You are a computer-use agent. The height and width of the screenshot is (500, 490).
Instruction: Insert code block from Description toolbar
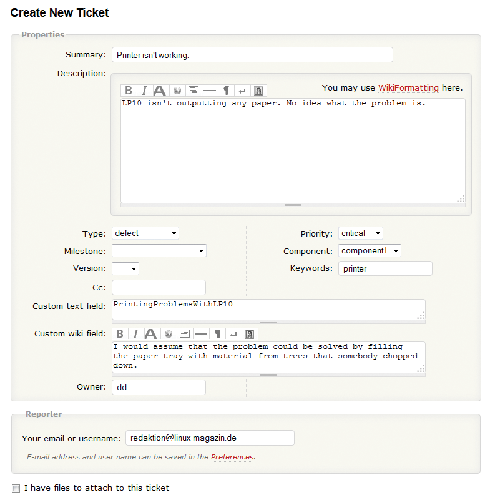[194, 91]
